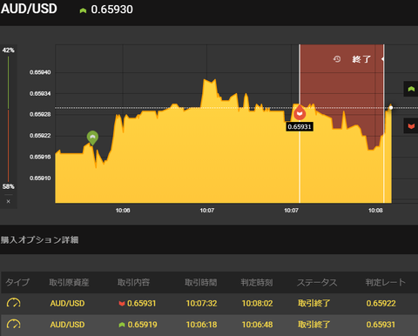Click the 0.65940 y-axis label
The width and height of the screenshot is (418, 336).
40,72
